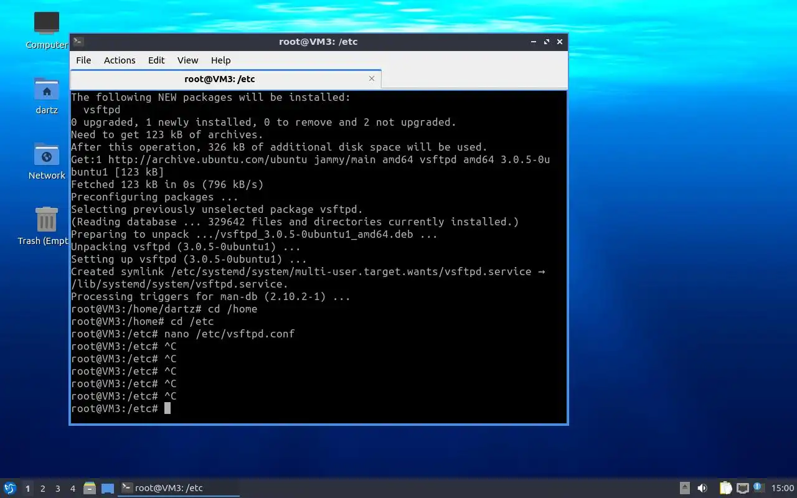
Task: Open the removable media eject tray icon
Action: tap(684, 488)
